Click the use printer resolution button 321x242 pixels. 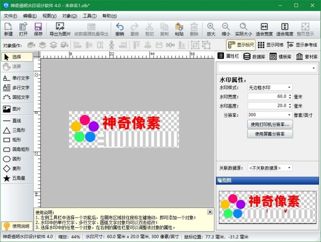(x=270, y=124)
